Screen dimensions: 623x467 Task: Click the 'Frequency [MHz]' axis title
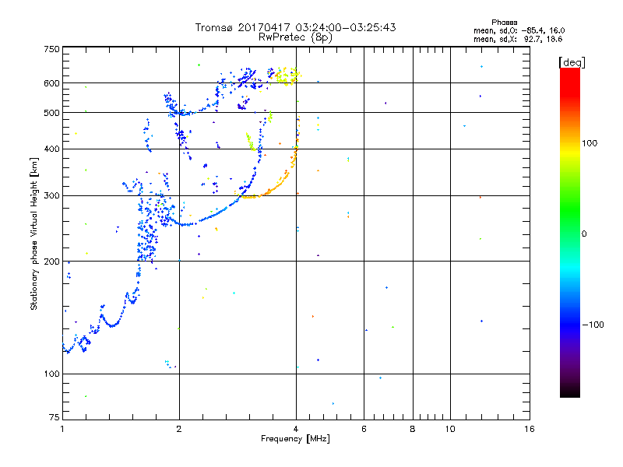pos(295,439)
